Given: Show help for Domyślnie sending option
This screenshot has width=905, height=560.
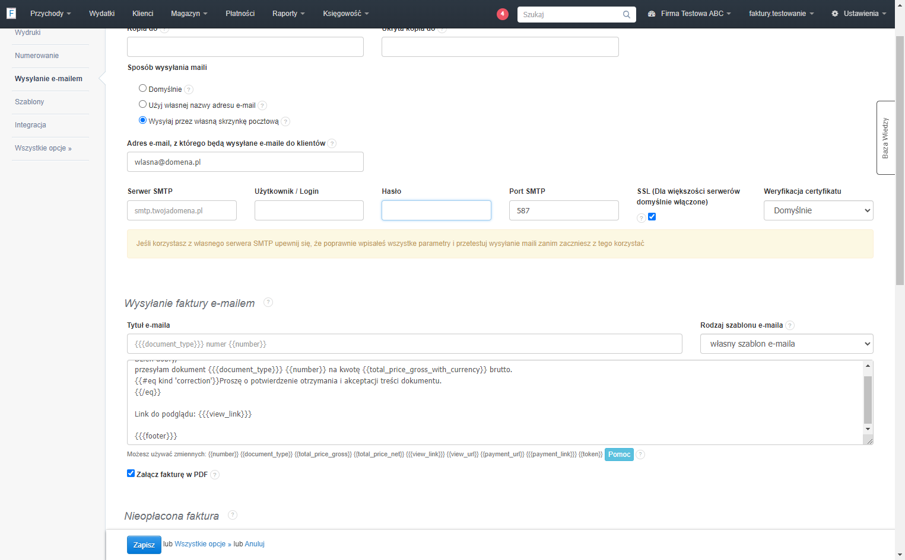Looking at the screenshot, I should 189,89.
